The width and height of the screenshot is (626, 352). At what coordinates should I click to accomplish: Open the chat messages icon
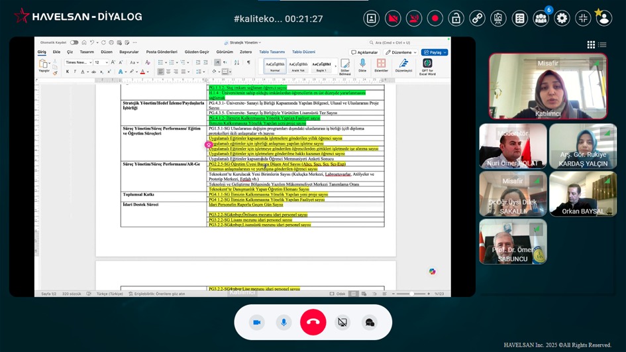coord(370,322)
